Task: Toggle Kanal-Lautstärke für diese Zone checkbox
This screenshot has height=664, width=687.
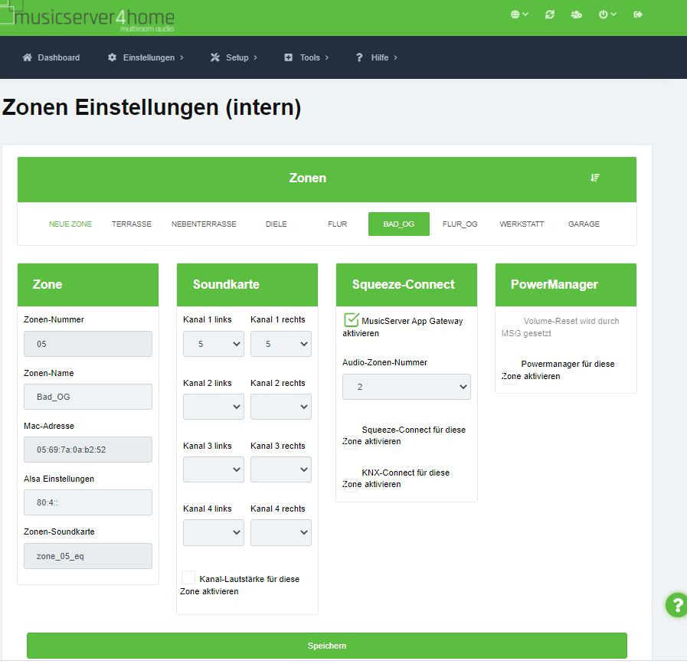Action: (x=188, y=577)
